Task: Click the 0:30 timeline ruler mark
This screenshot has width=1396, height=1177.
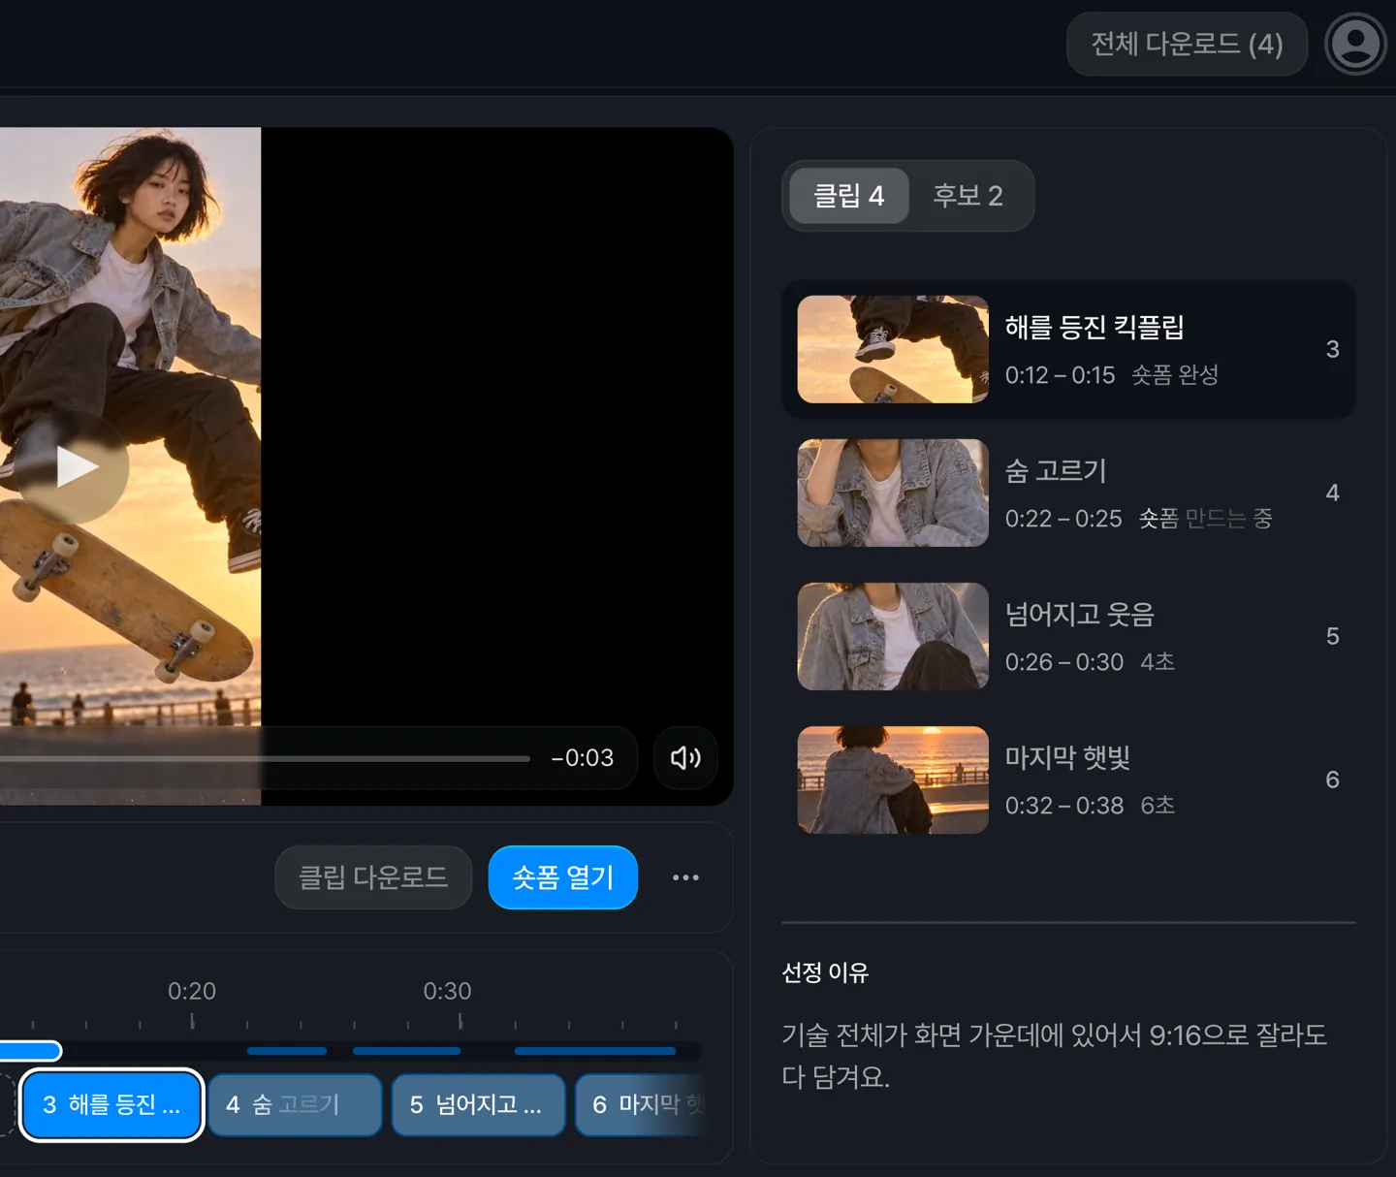Action: (447, 991)
